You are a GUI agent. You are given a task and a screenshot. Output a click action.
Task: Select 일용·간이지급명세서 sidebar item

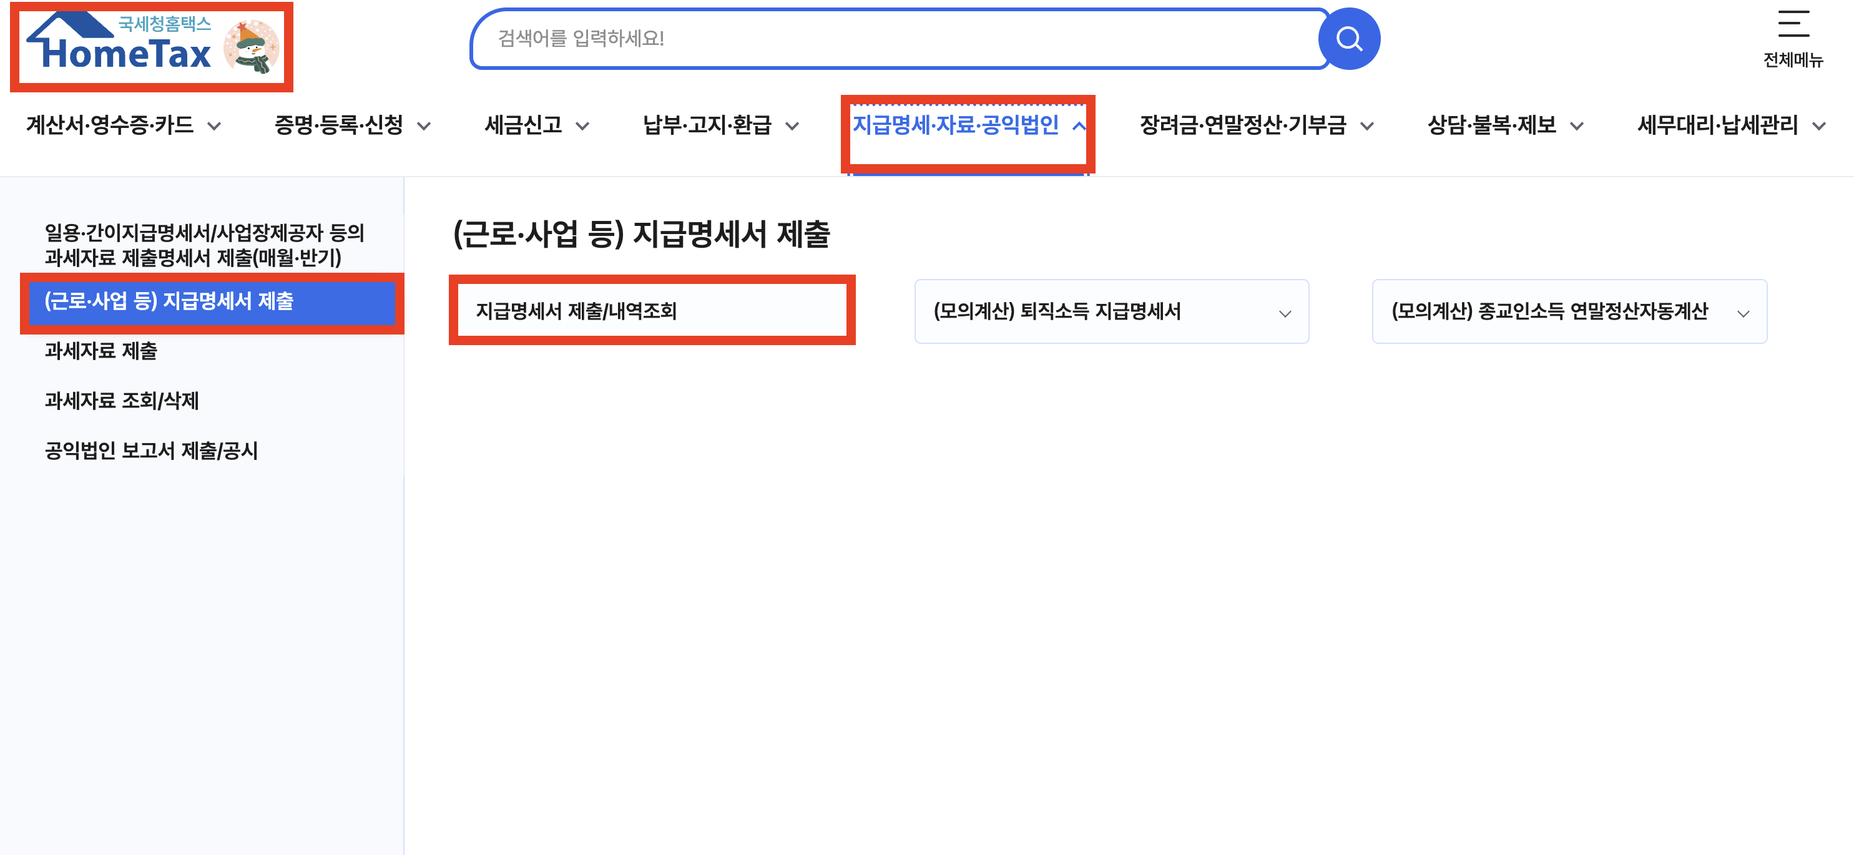point(204,245)
